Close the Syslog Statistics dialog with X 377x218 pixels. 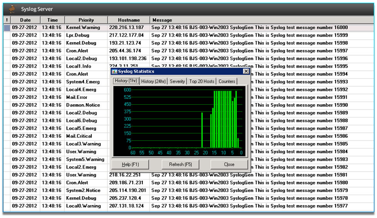pos(245,71)
